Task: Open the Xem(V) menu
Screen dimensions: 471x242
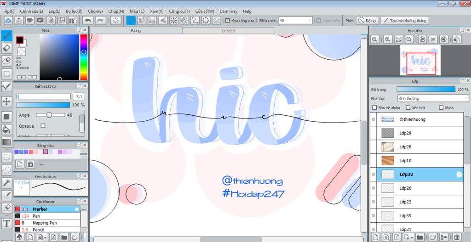Action: pos(157,11)
